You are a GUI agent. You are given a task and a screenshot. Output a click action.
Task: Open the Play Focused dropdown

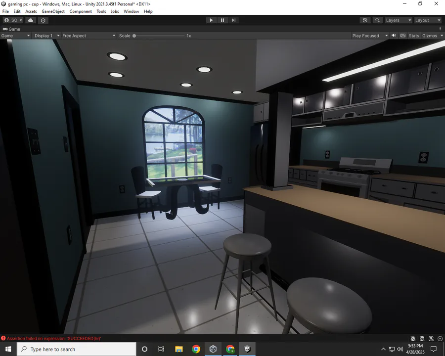coord(370,36)
